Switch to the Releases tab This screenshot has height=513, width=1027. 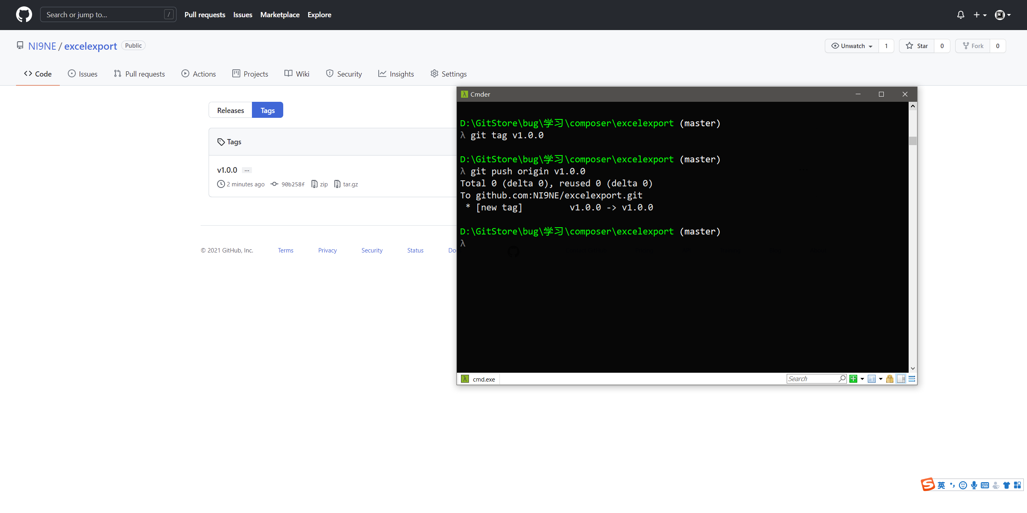[x=230, y=110]
